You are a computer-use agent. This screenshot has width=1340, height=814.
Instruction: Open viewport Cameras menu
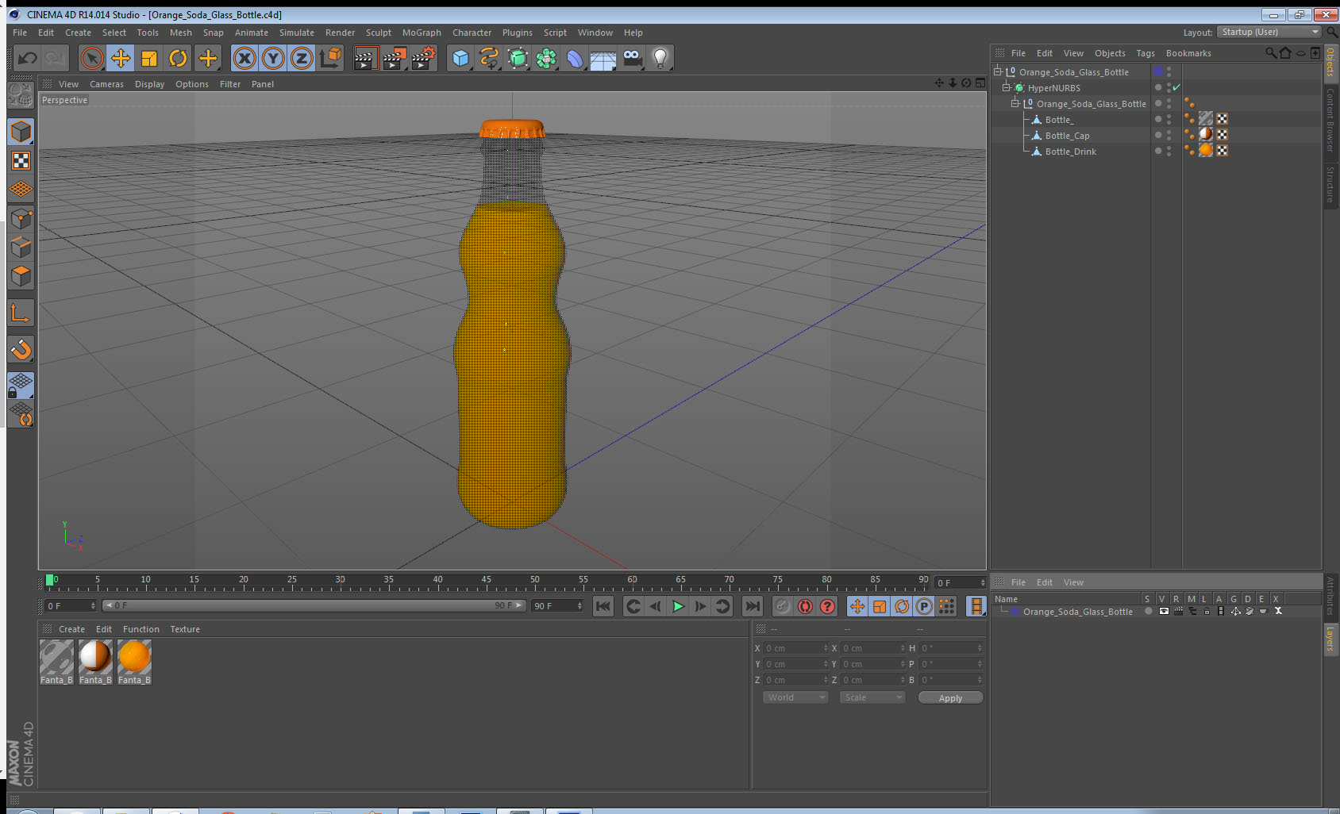(106, 84)
